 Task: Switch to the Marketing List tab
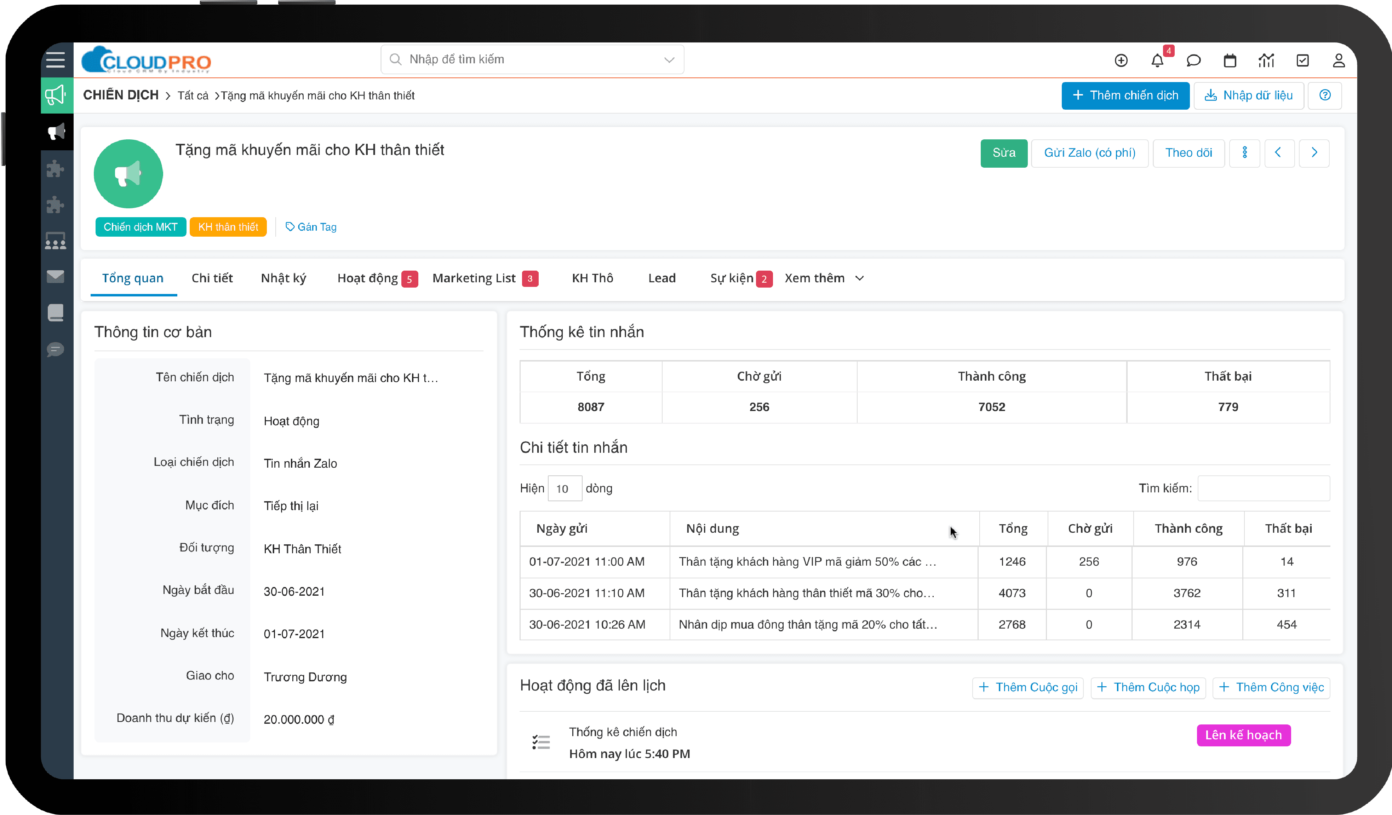[x=475, y=278]
